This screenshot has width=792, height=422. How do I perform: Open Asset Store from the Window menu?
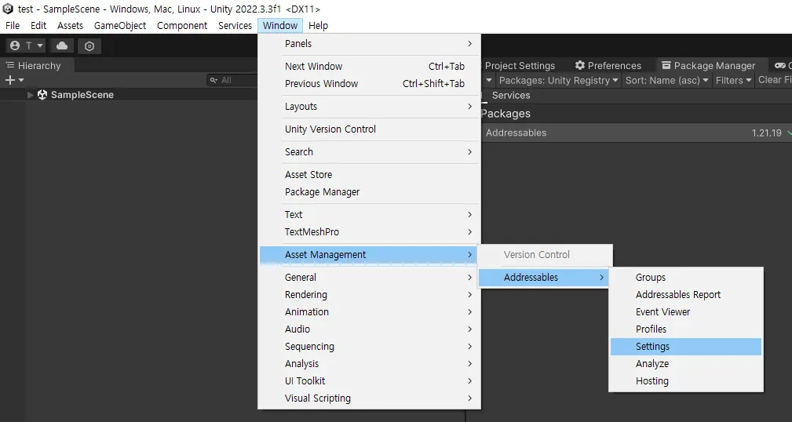pos(369,175)
